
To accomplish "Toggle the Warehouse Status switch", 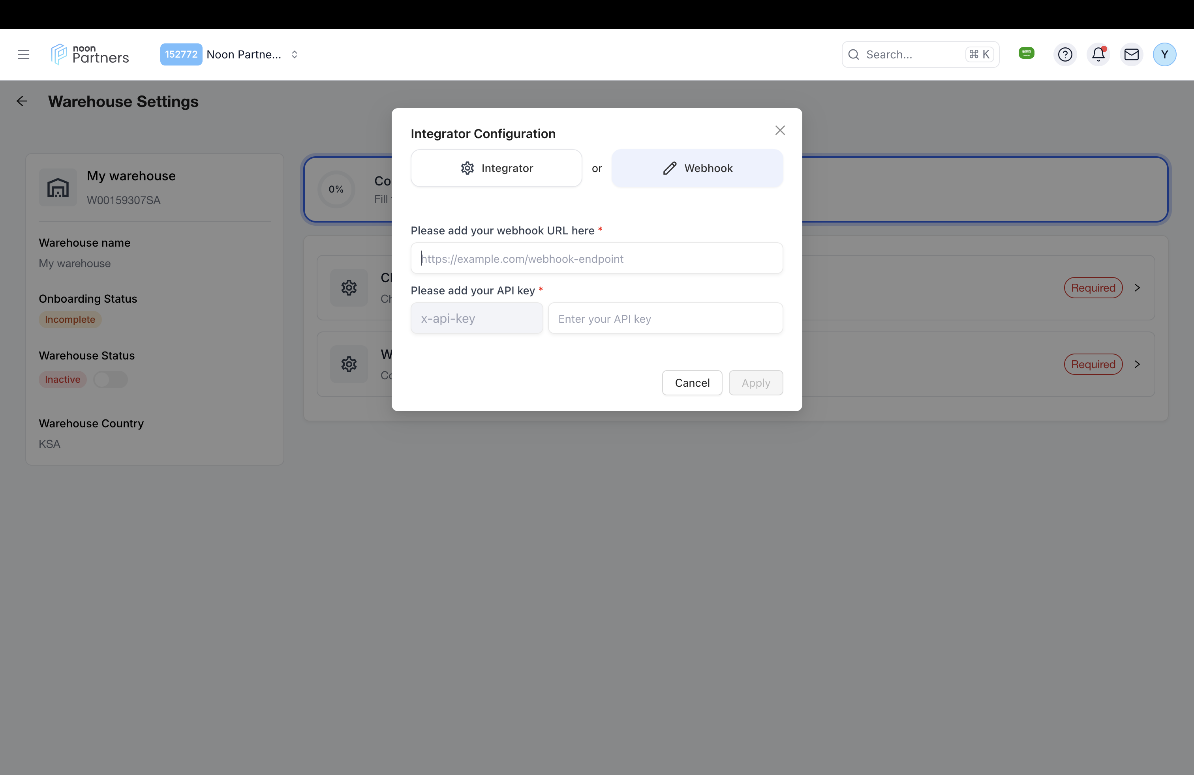I will tap(111, 380).
